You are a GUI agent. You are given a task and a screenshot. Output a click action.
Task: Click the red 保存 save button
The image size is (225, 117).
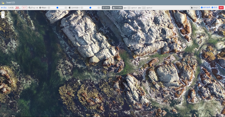221,8
